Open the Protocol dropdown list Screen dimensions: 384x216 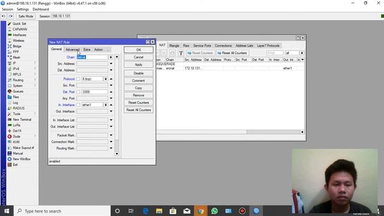[x=106, y=79]
